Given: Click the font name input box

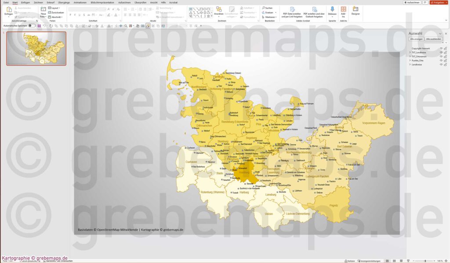Looking at the screenshot, I should tap(83, 9).
